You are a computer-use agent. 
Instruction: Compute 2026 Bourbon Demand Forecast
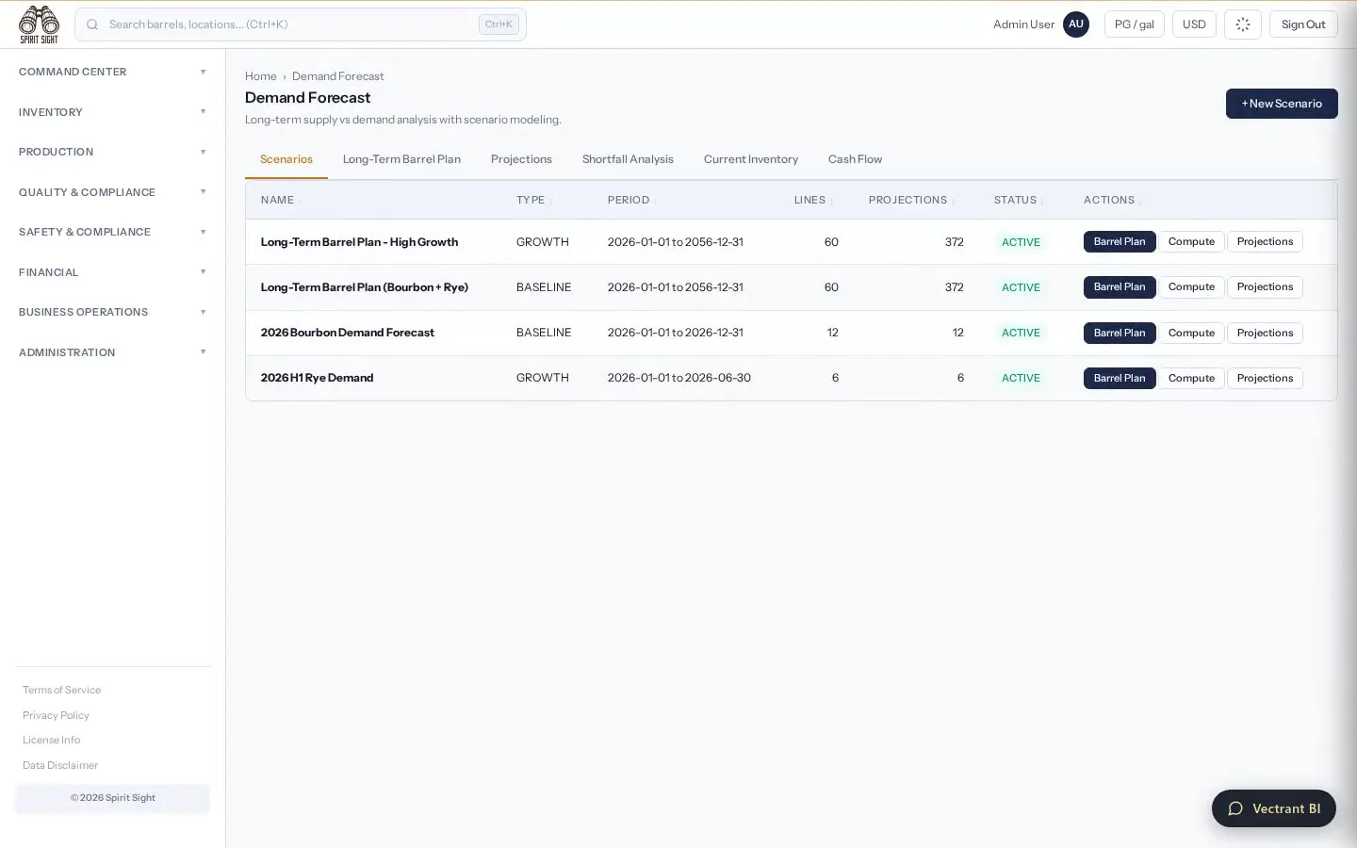tap(1191, 333)
